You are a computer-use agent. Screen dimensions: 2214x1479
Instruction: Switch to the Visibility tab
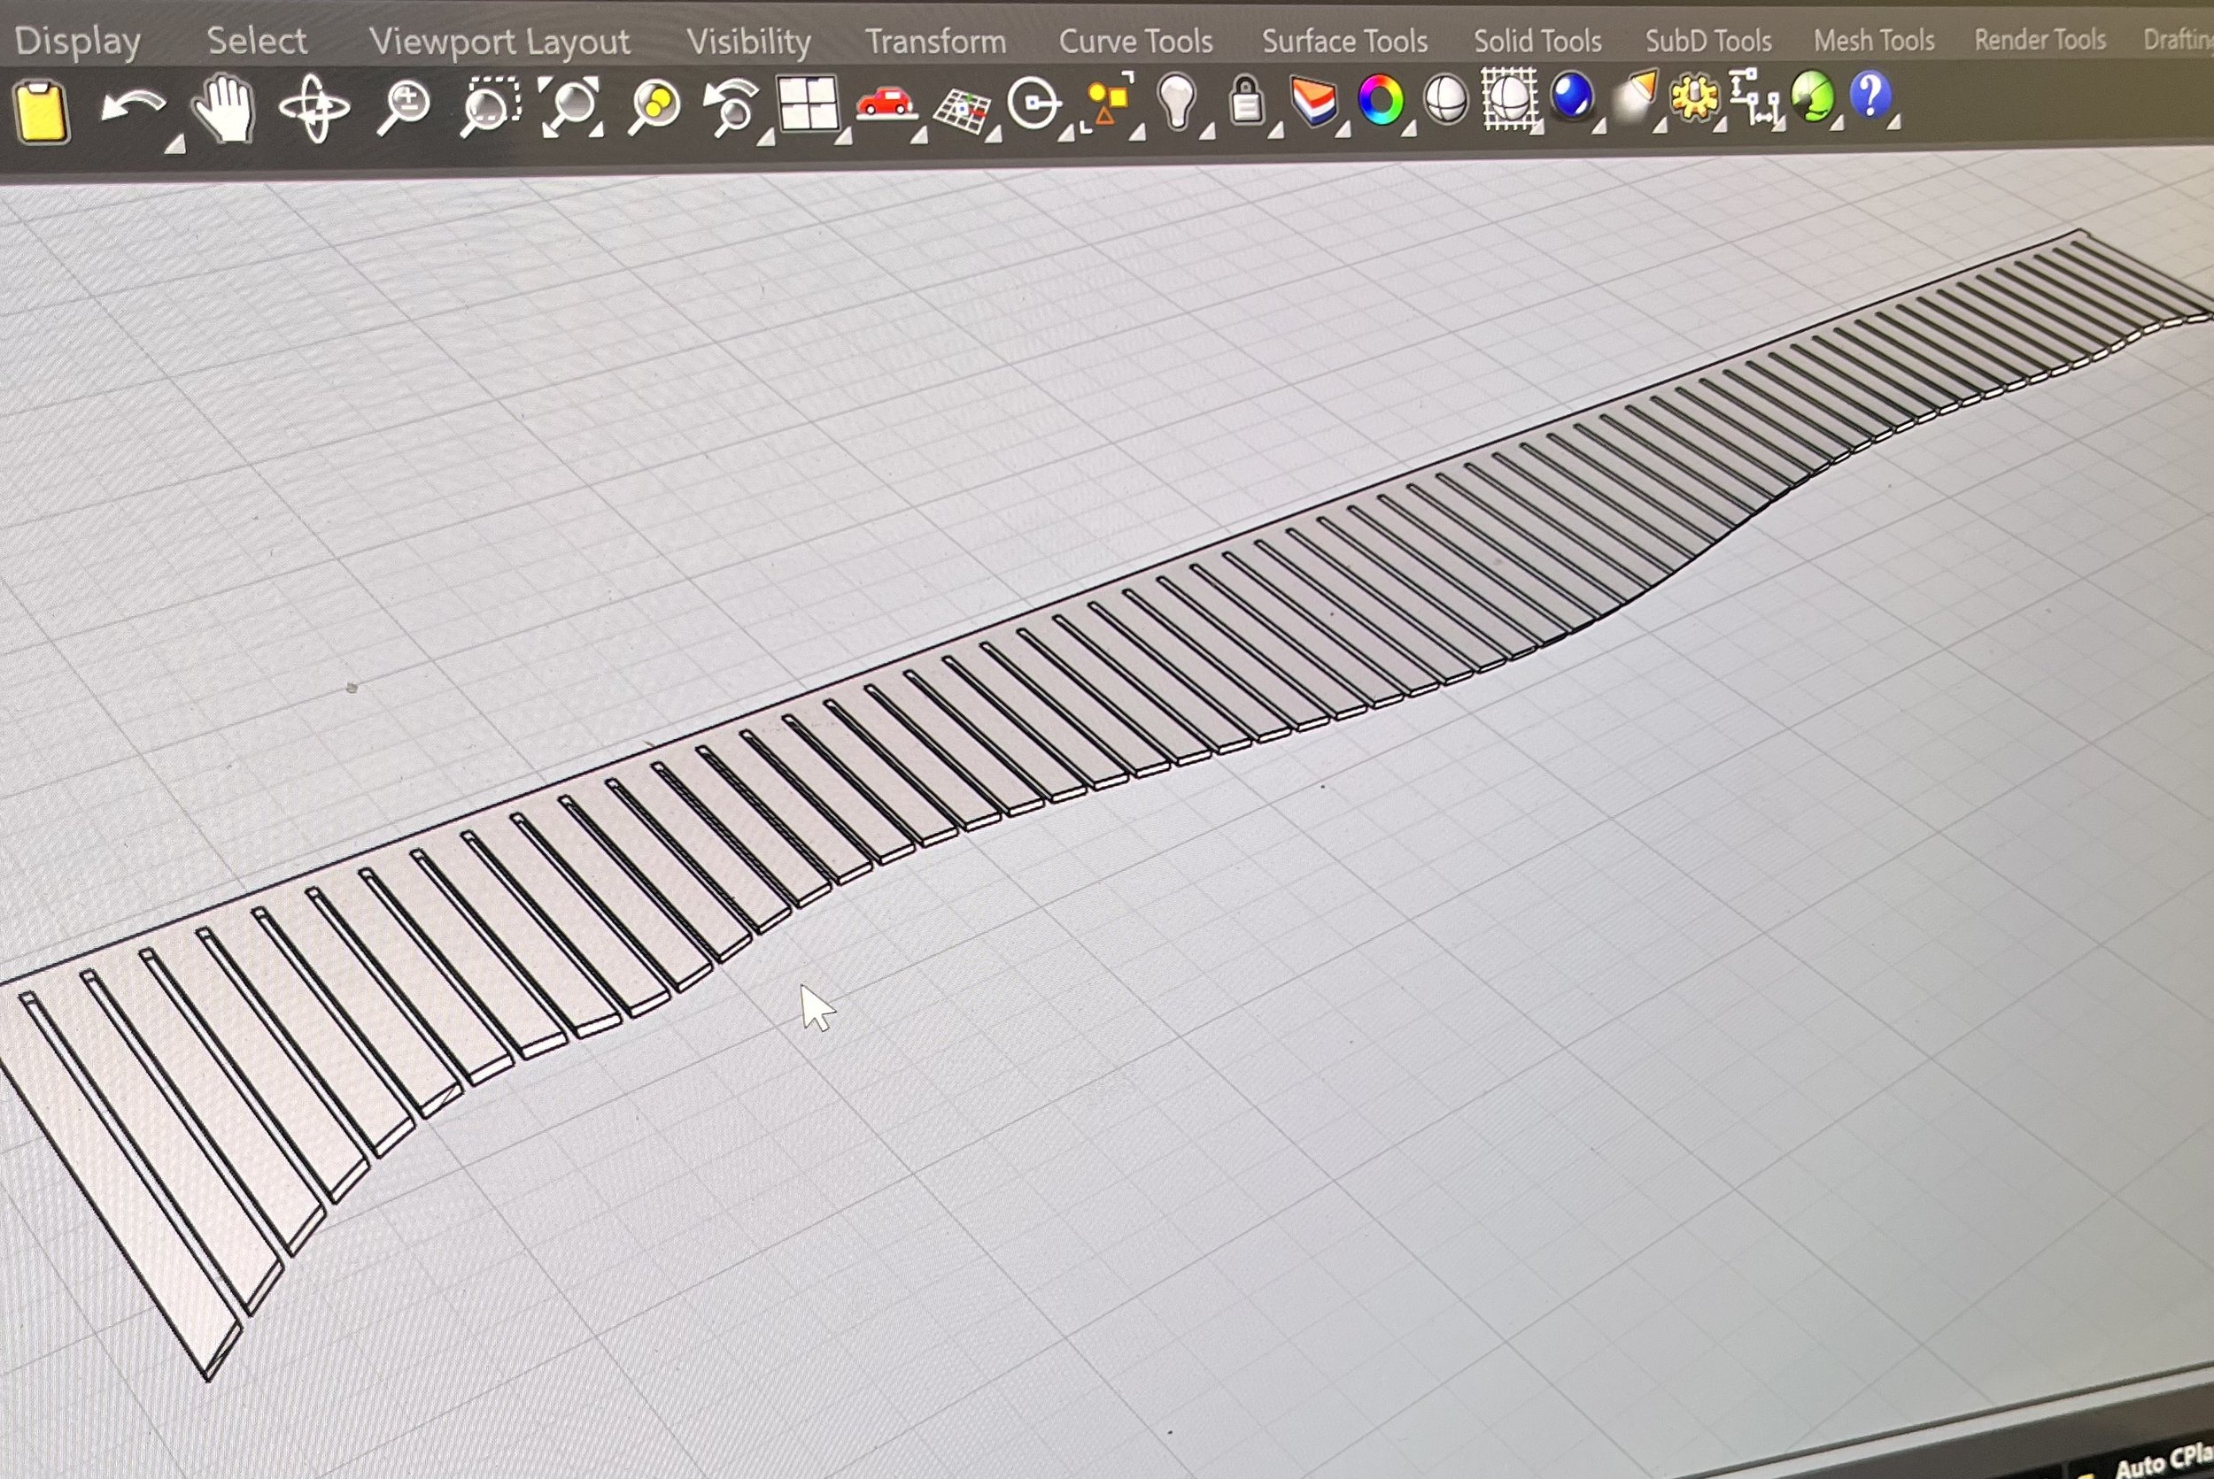coord(748,42)
